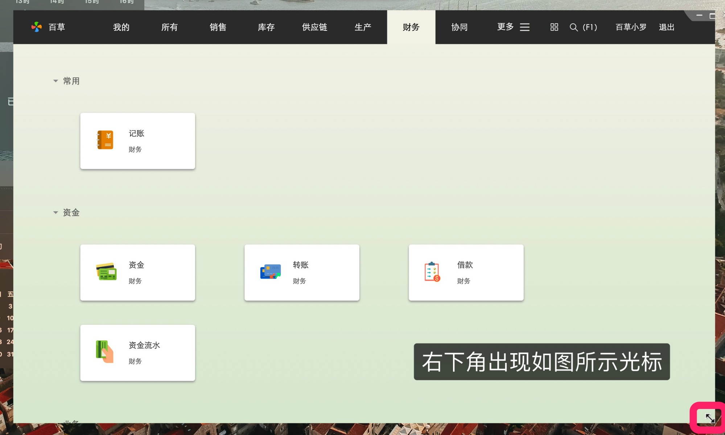Minimize the 百草 window
This screenshot has width=725, height=435.
coord(699,16)
